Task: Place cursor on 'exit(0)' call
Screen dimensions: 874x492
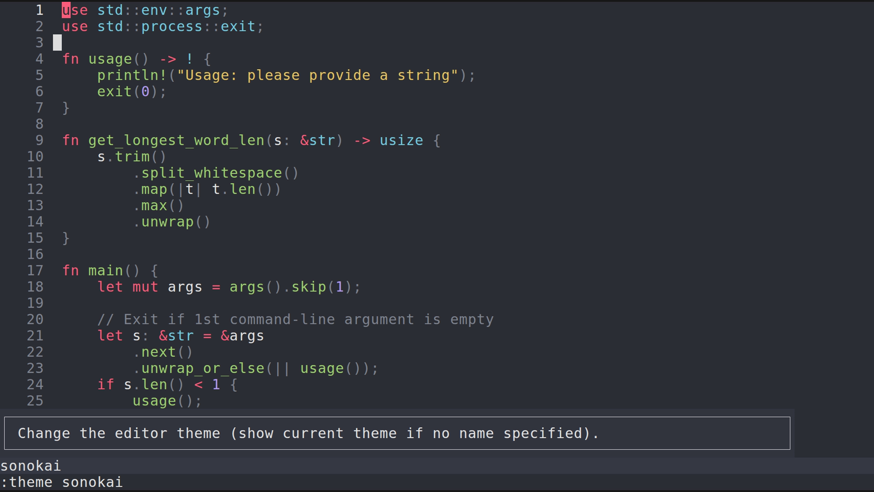Action: (127, 92)
